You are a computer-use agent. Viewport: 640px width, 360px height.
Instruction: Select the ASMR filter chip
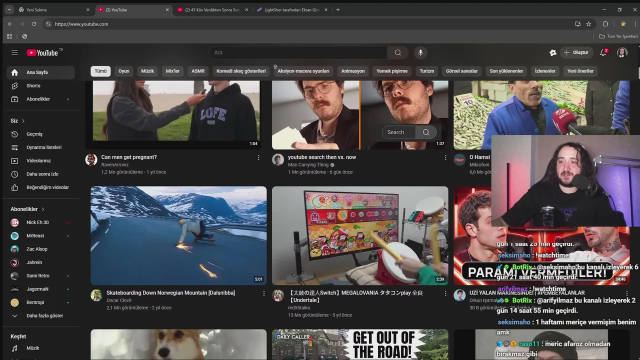(x=198, y=71)
